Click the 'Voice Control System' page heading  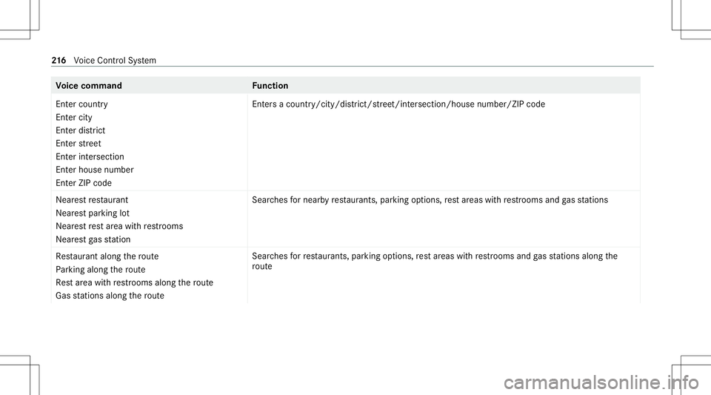tap(115, 60)
